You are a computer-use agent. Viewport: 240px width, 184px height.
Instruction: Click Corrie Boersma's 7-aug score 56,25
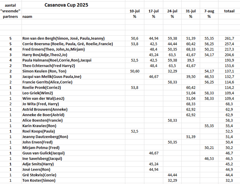point(209,44)
